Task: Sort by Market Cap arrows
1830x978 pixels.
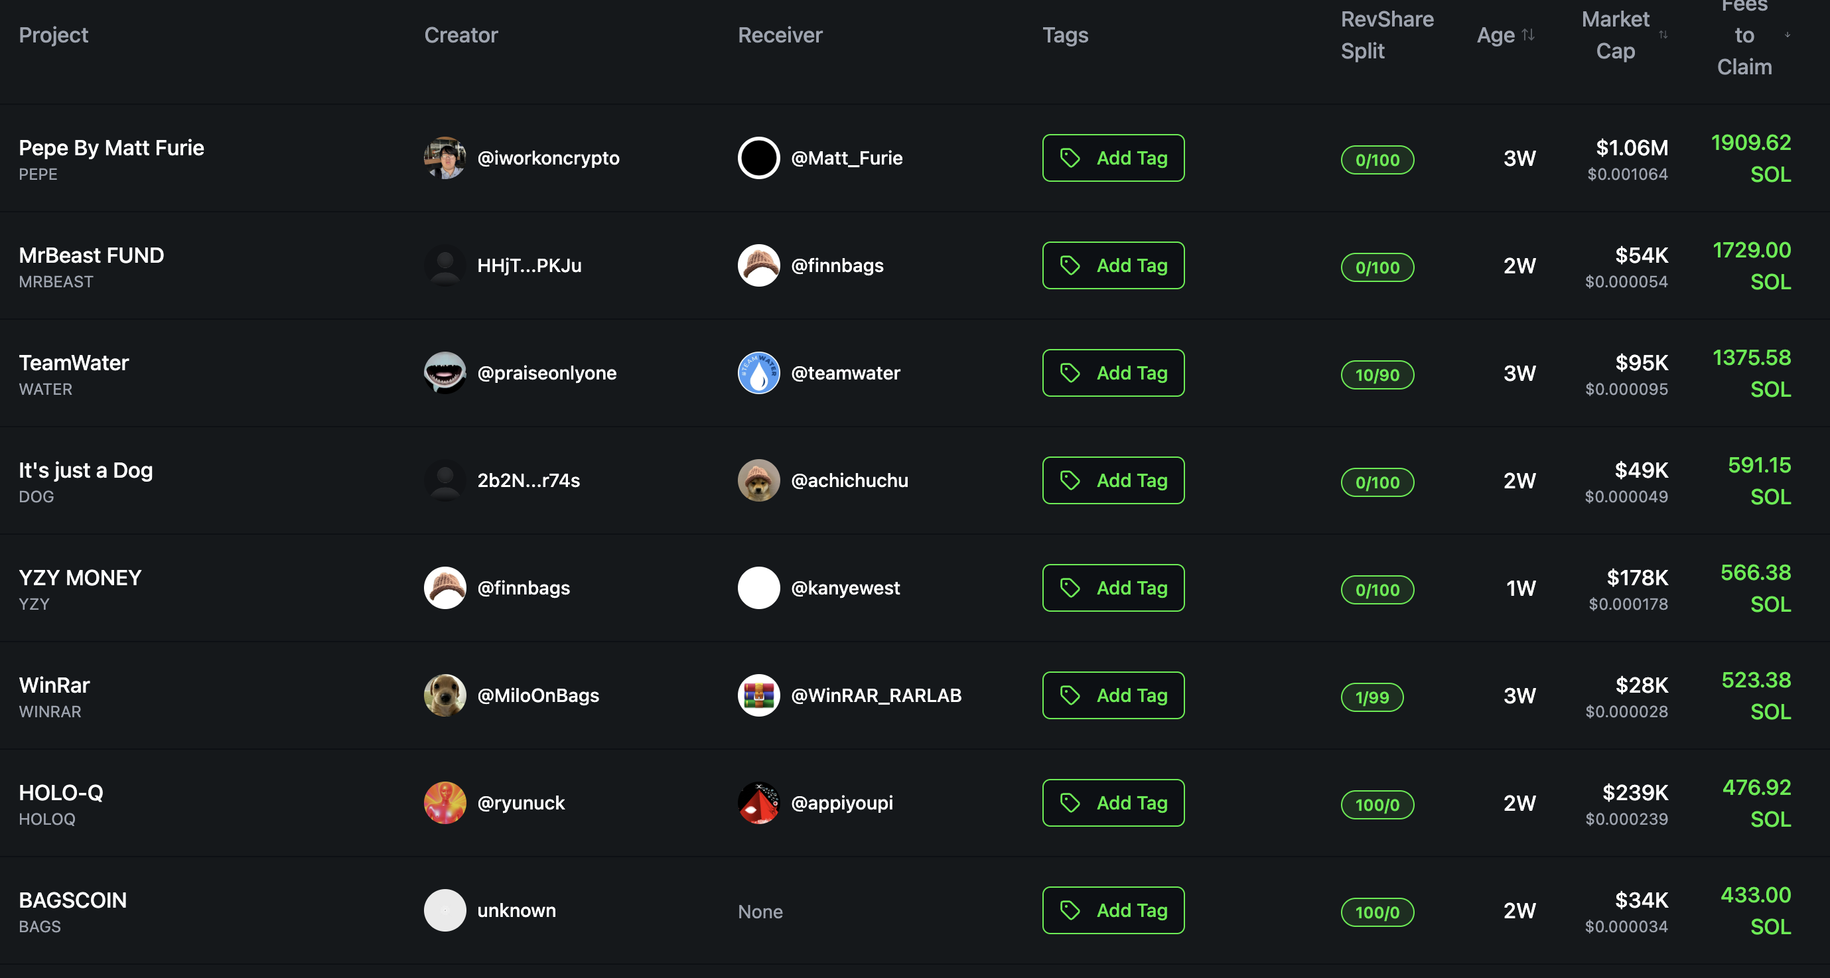Action: (x=1662, y=35)
